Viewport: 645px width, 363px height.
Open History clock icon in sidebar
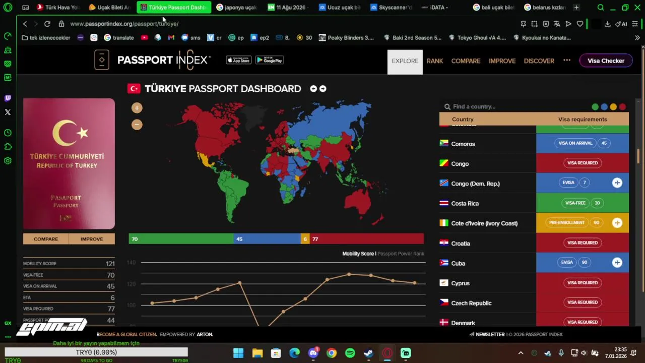click(x=8, y=133)
